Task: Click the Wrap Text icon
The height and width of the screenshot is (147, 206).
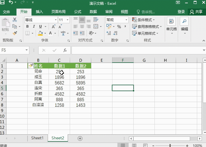Action: [x=96, y=20]
